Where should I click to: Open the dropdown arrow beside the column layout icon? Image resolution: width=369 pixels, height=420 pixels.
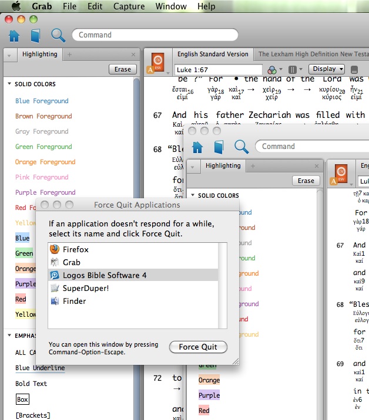tap(301, 69)
